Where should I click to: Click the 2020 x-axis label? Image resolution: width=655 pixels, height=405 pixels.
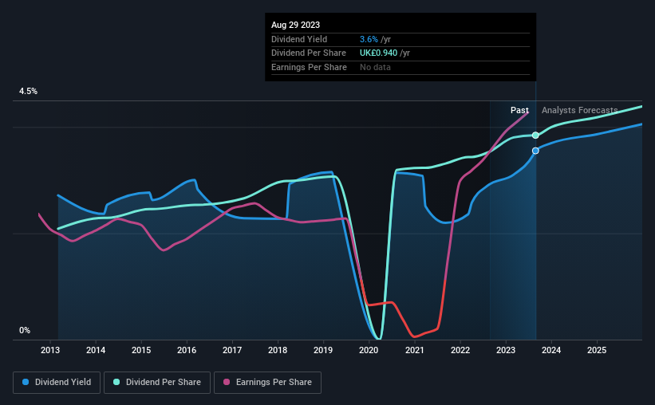tap(369, 350)
